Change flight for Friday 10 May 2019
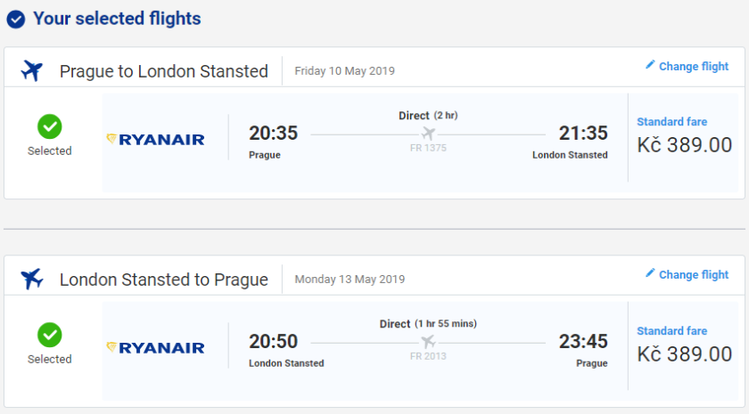749x414 pixels. point(693,67)
